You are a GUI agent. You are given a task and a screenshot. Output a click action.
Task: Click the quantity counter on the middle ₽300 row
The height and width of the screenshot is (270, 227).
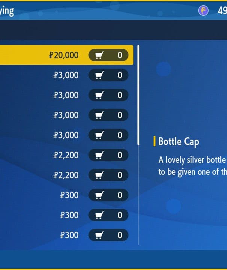tap(120, 215)
